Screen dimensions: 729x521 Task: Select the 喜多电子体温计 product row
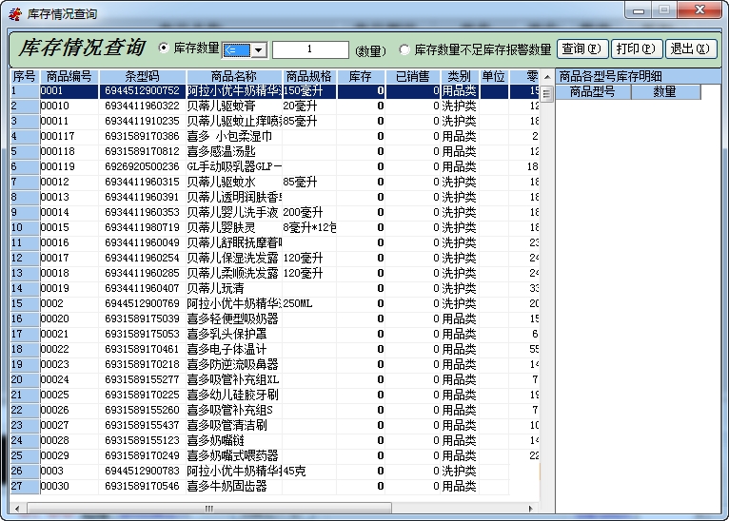coord(232,349)
